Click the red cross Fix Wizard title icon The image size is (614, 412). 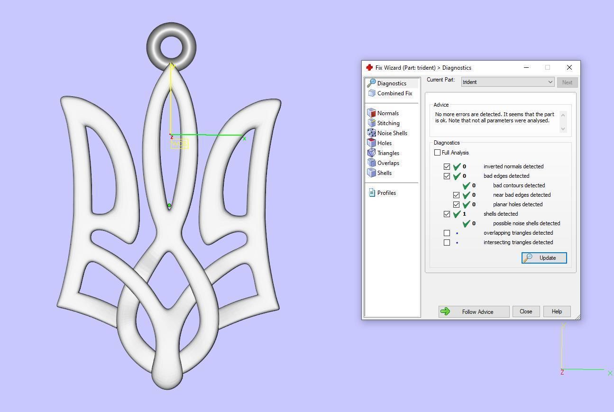coord(369,68)
